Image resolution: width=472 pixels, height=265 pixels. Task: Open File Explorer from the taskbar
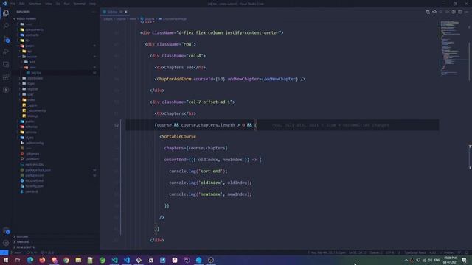pos(78,260)
